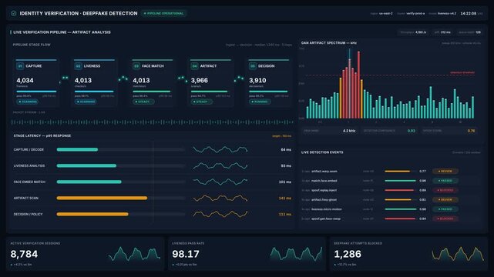Click the Passed badge for match.face.embed

point(445,181)
